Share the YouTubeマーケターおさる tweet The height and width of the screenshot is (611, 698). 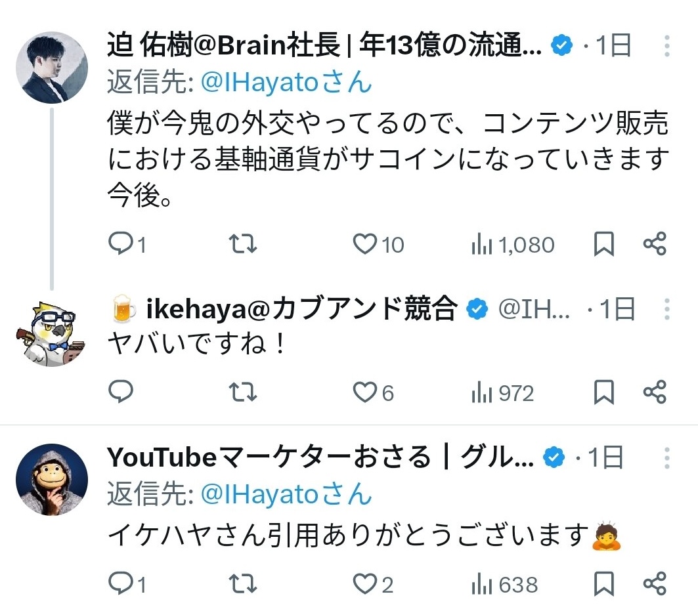coord(655,583)
